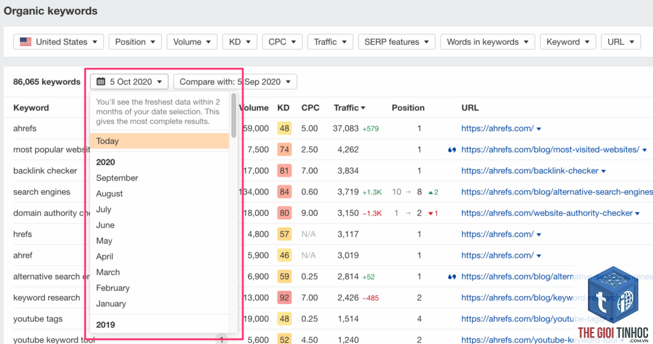This screenshot has height=344, width=653.
Task: Expand URL arrow for website-authority-checker row
Action: (x=637, y=214)
